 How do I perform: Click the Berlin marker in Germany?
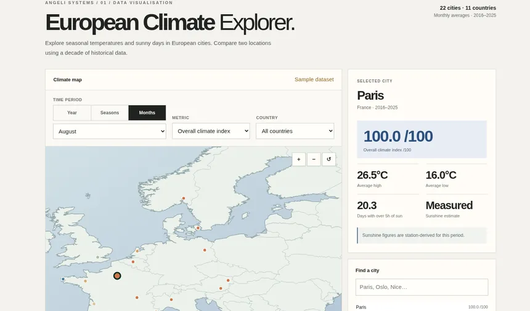point(205,250)
